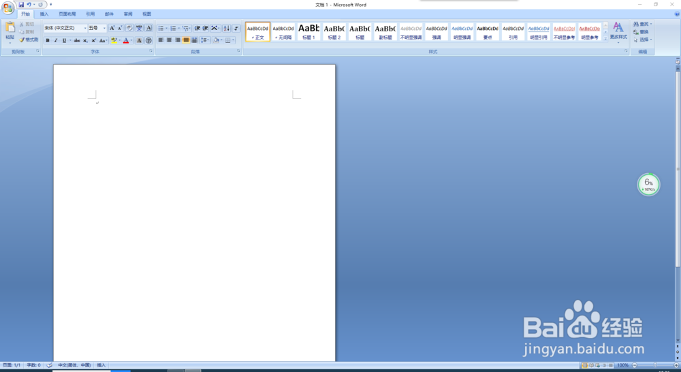Click the Phonetic Guide (变) icon
The height and width of the screenshot is (372, 681).
(139, 28)
